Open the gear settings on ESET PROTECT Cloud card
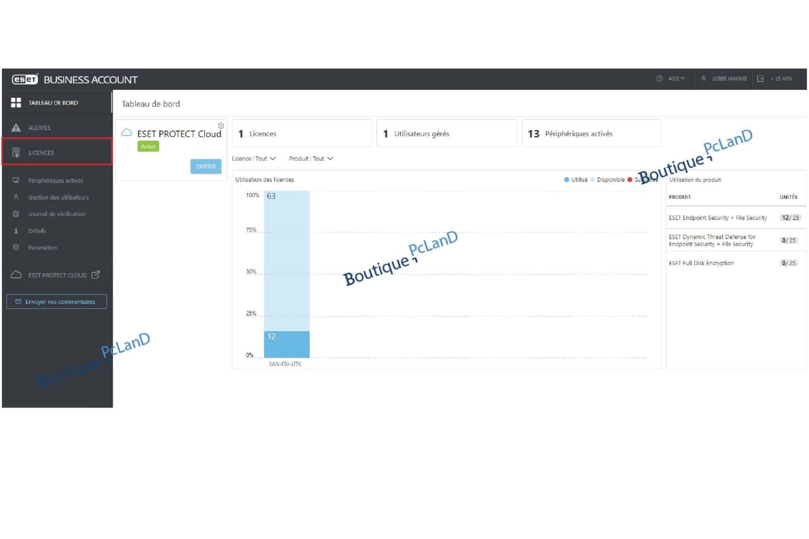This screenshot has height=539, width=809. pyautogui.click(x=221, y=125)
